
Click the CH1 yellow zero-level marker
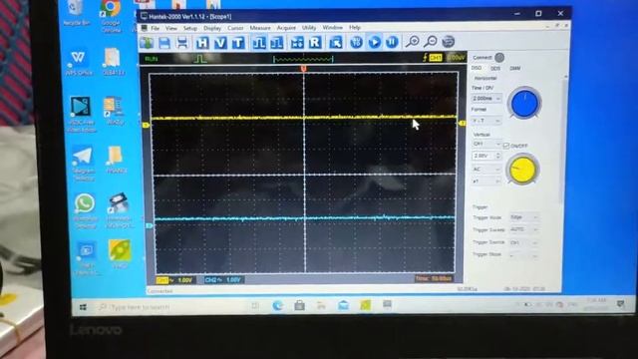147,126
